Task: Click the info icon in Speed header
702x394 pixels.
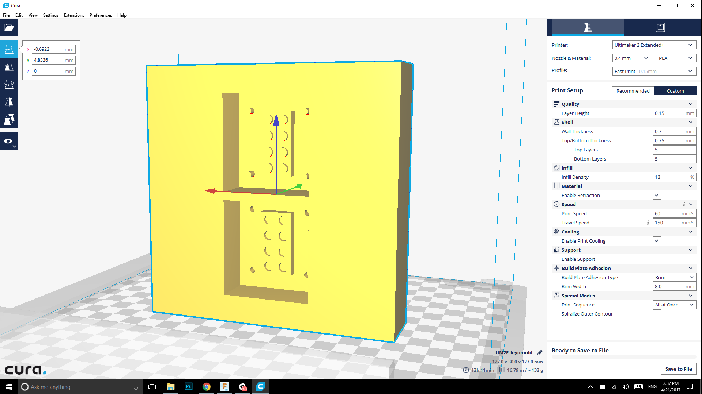Action: pyautogui.click(x=684, y=204)
